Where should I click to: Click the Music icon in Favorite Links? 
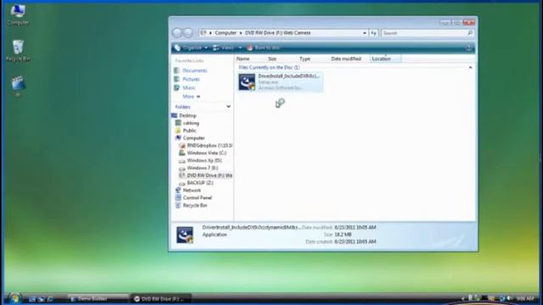(x=176, y=88)
